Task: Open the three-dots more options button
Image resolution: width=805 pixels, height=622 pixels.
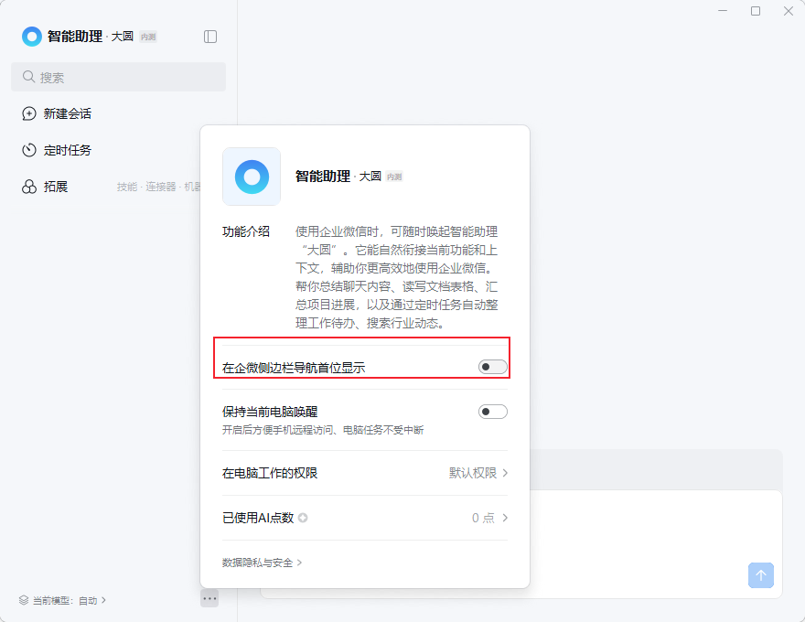Action: 209,598
